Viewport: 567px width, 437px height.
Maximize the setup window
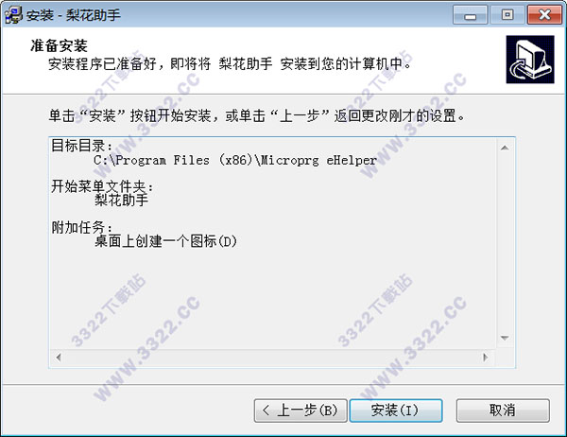point(507,15)
